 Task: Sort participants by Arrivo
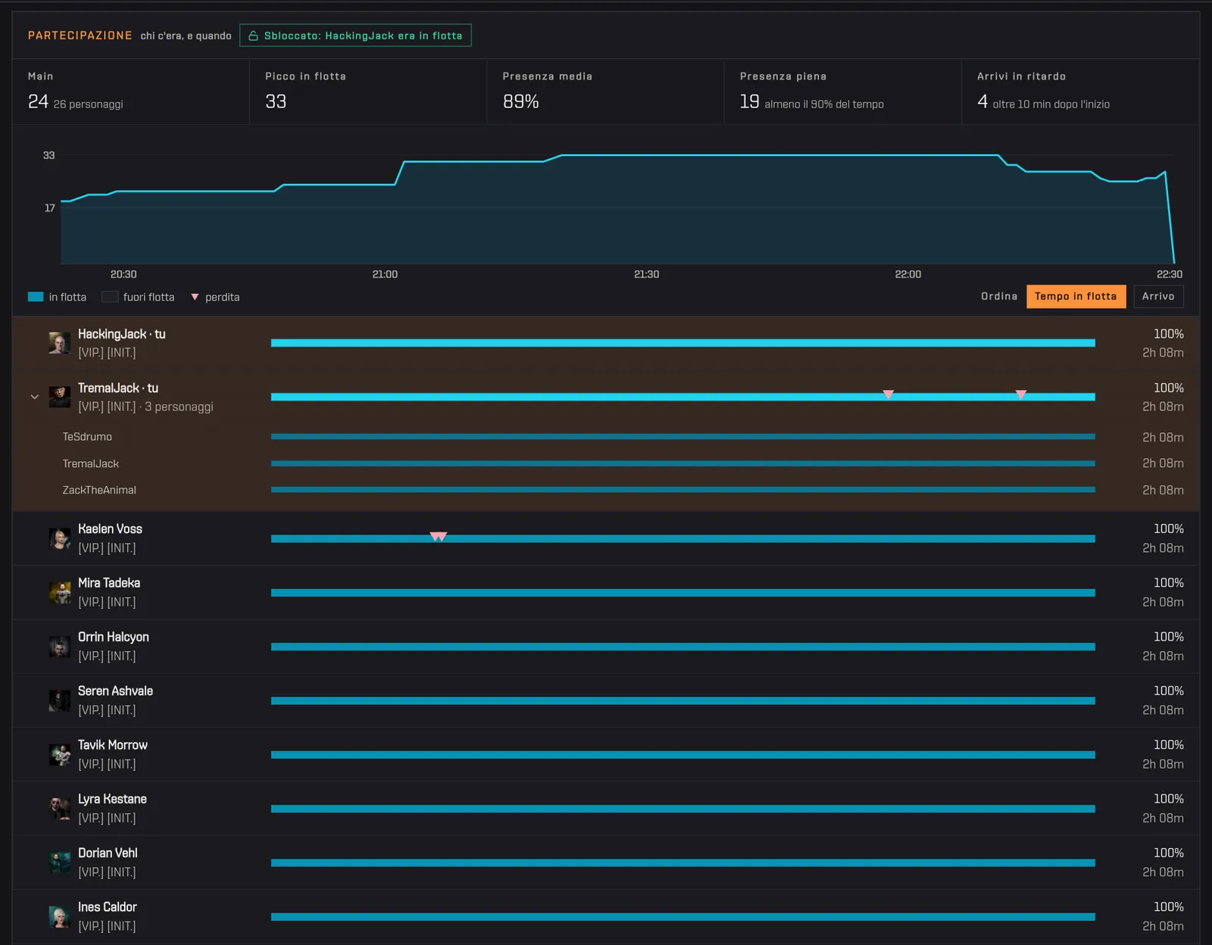(1158, 296)
